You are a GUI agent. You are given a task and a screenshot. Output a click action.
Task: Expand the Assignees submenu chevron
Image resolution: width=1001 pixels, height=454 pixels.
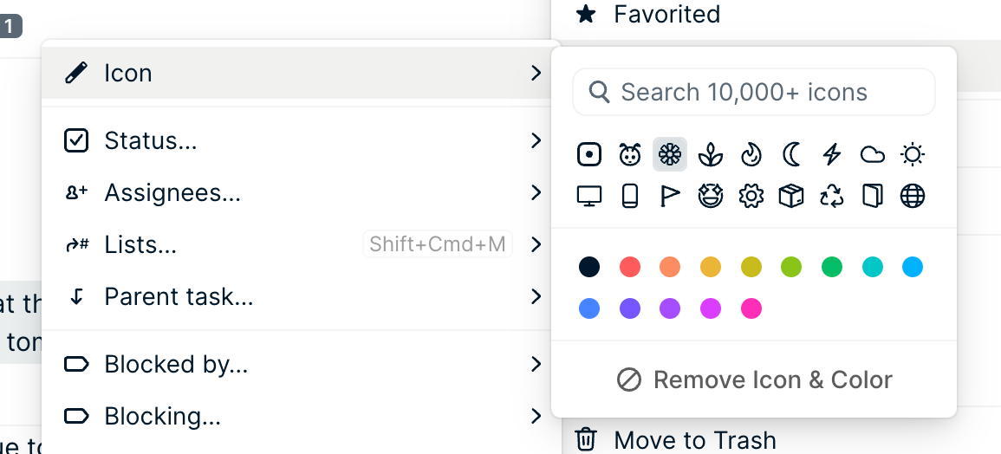536,192
